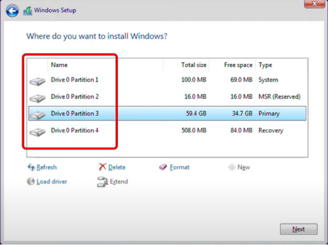Click the Refresh arrows icon

[x=31, y=167]
